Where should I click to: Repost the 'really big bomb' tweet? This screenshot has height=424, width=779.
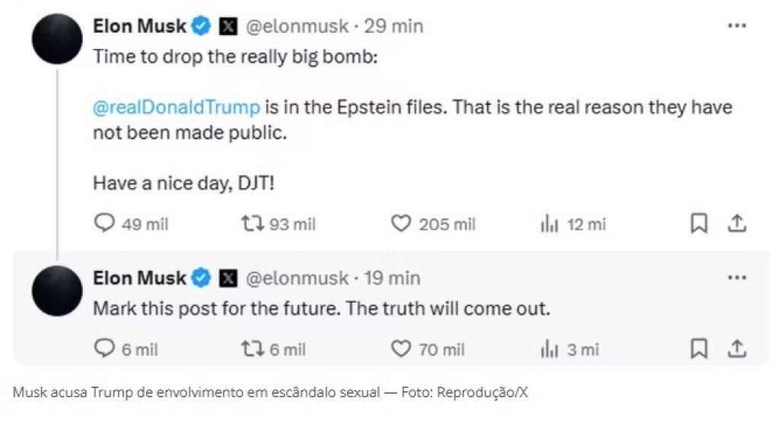pyautogui.click(x=253, y=224)
